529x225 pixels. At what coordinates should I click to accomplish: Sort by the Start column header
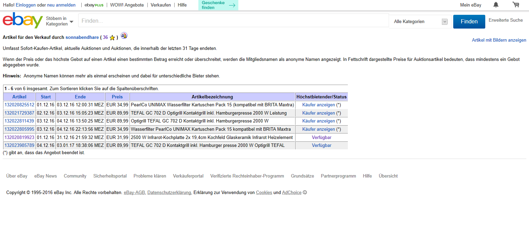coord(45,97)
